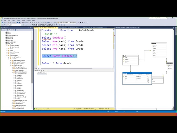Click the green success icon in query status bar

click(x=35, y=109)
